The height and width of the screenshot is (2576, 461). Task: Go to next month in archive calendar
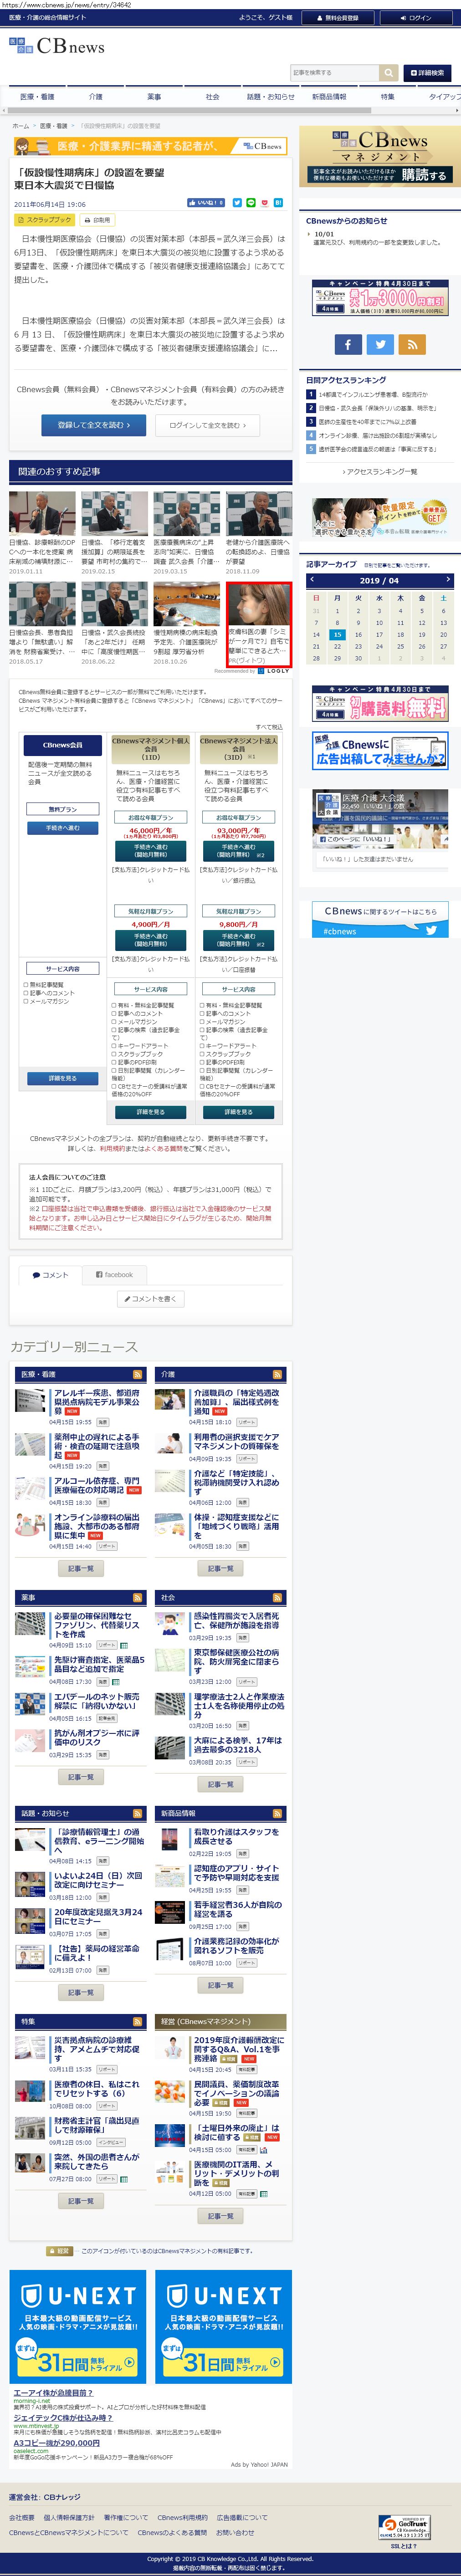(447, 579)
